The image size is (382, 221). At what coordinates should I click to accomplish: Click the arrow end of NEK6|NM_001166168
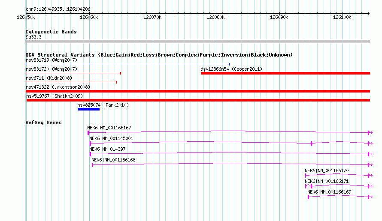point(370,165)
